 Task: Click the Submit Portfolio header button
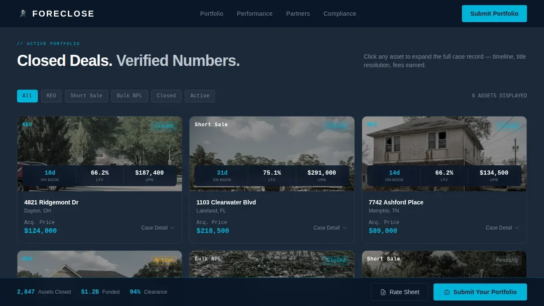point(494,14)
